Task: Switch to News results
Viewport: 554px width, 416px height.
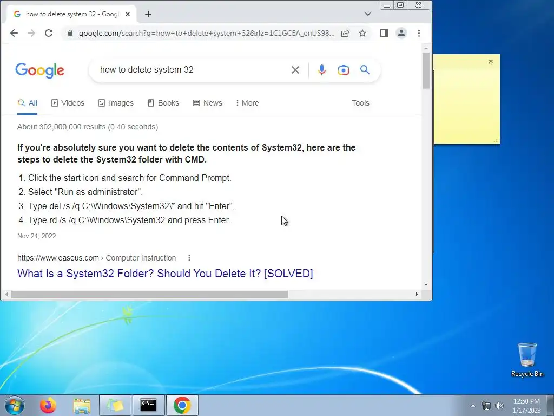Action: point(207,103)
